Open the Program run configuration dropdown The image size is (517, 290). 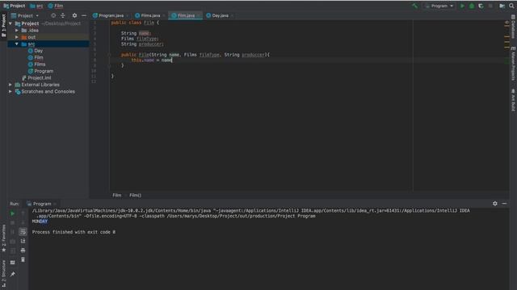[439, 6]
